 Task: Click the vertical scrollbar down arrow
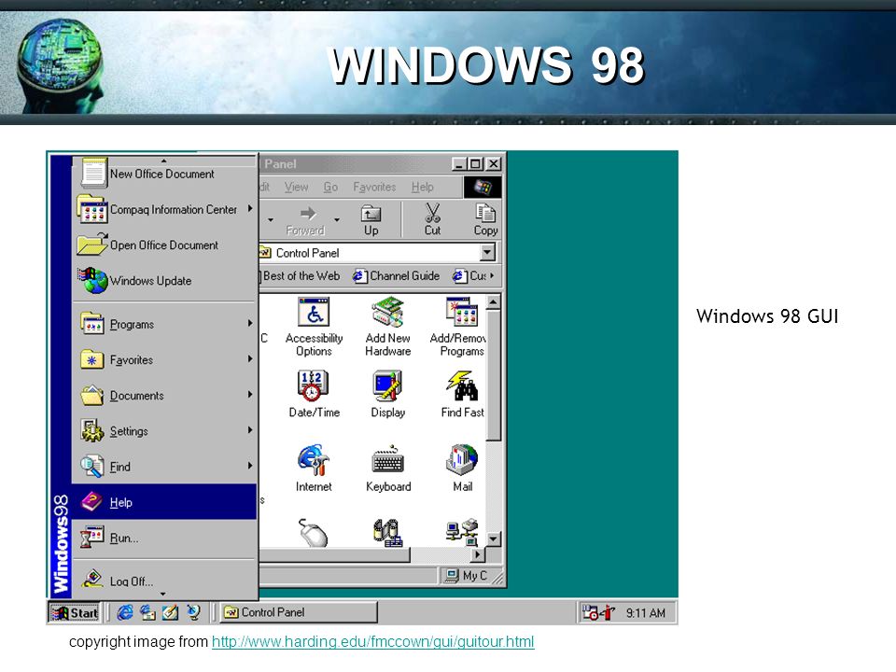pos(494,539)
